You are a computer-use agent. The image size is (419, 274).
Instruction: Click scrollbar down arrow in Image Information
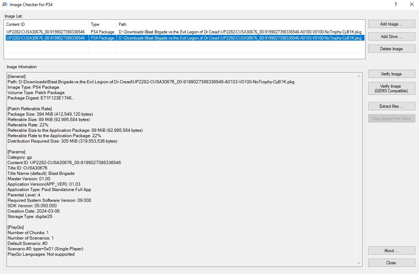359,263
